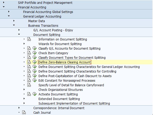Execute activity icon for Check Item Category
Image resolution: width=153 pixels, height=115 pixels.
click(34, 53)
